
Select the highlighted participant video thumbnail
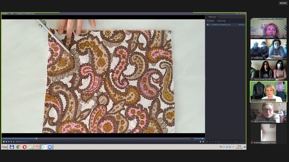268,91
